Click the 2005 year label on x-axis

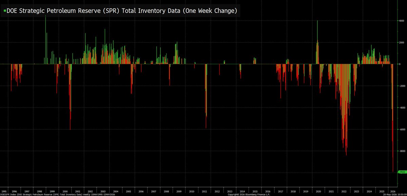point(128,191)
